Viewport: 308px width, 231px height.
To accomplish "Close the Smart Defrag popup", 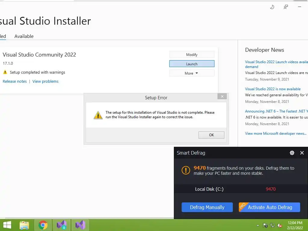I will click(x=302, y=153).
